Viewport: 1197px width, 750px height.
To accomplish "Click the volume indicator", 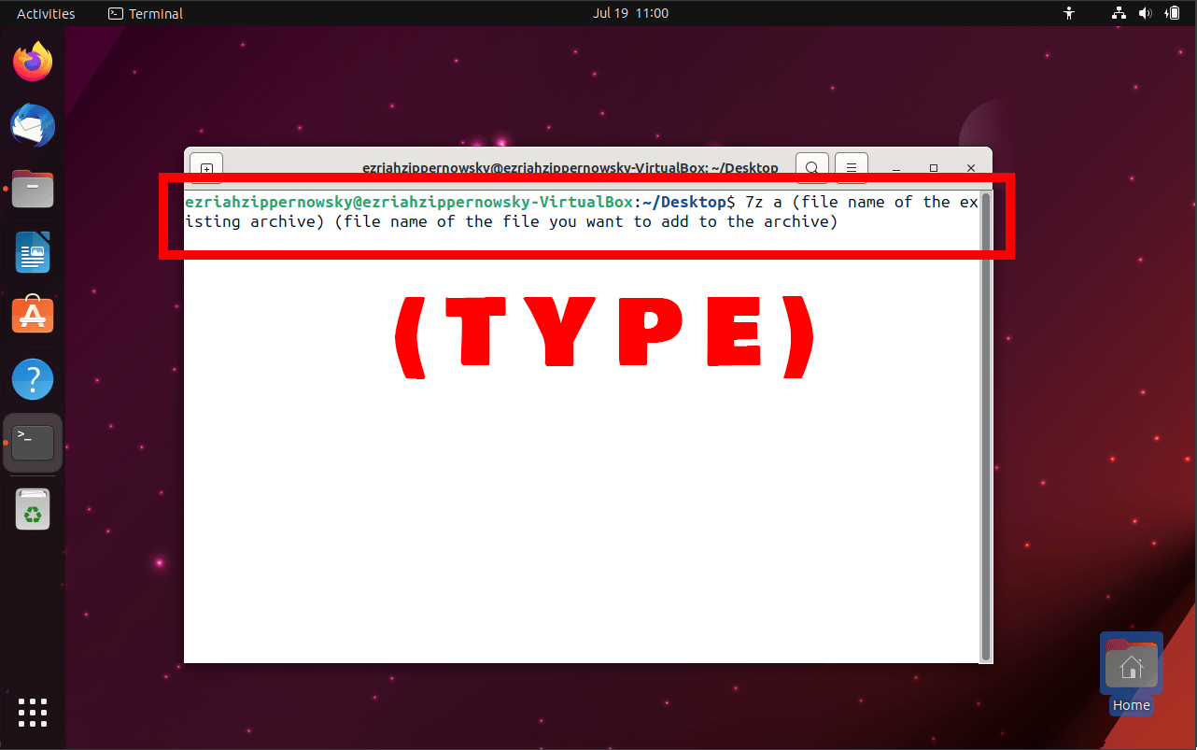I will point(1145,13).
